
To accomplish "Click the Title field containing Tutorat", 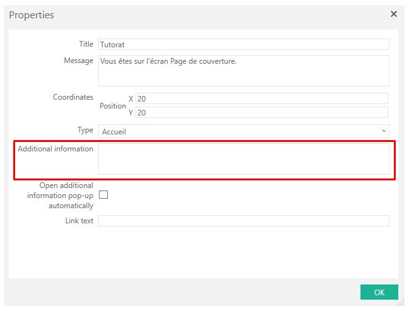I will [x=244, y=44].
